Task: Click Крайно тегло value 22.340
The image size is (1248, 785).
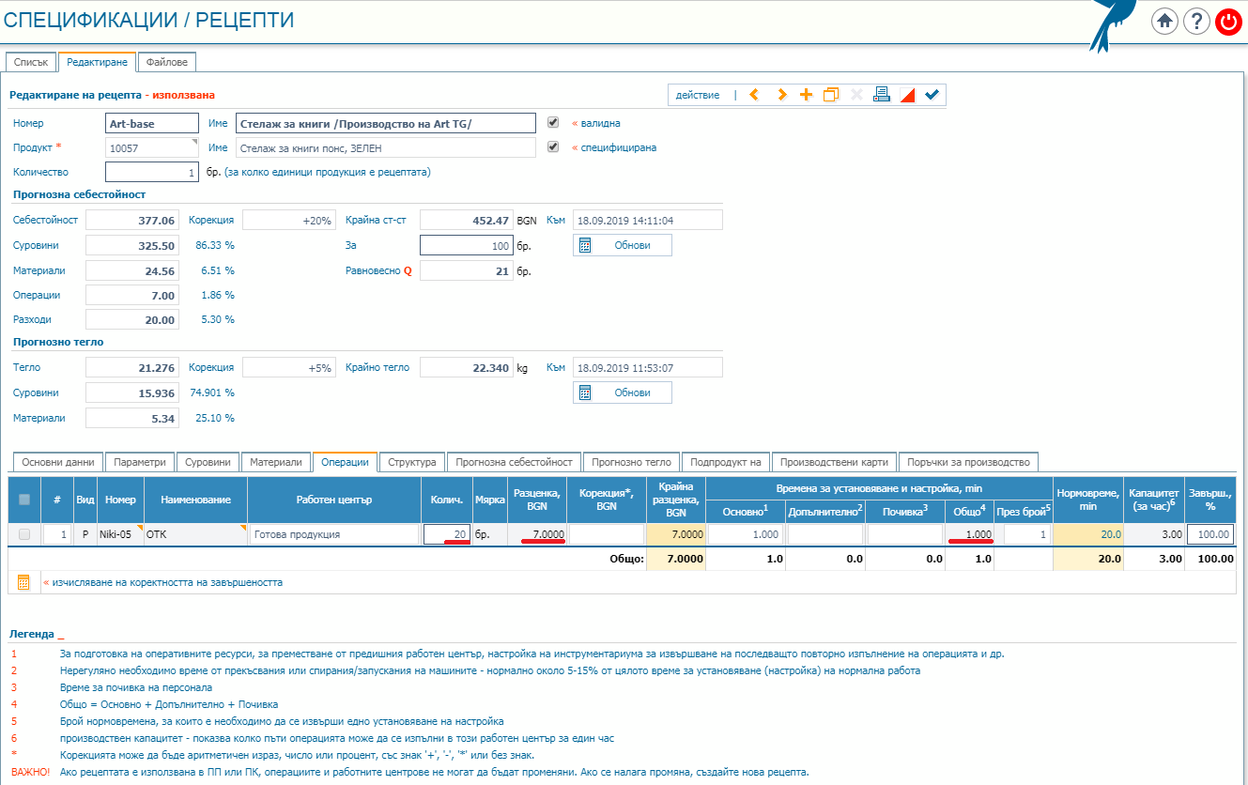Action: tap(466, 368)
